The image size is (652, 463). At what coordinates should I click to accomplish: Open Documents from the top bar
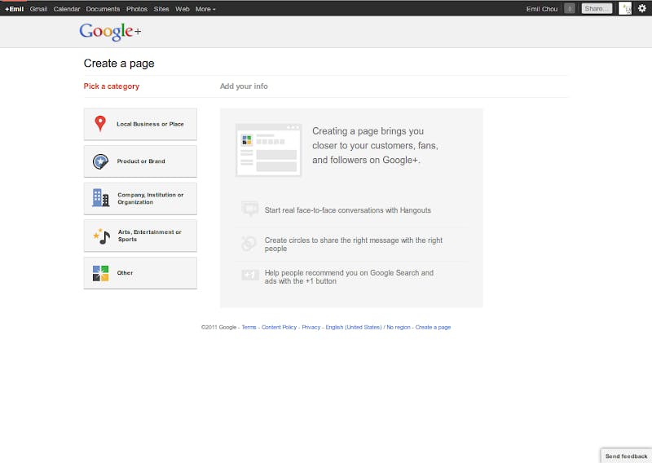pos(103,9)
